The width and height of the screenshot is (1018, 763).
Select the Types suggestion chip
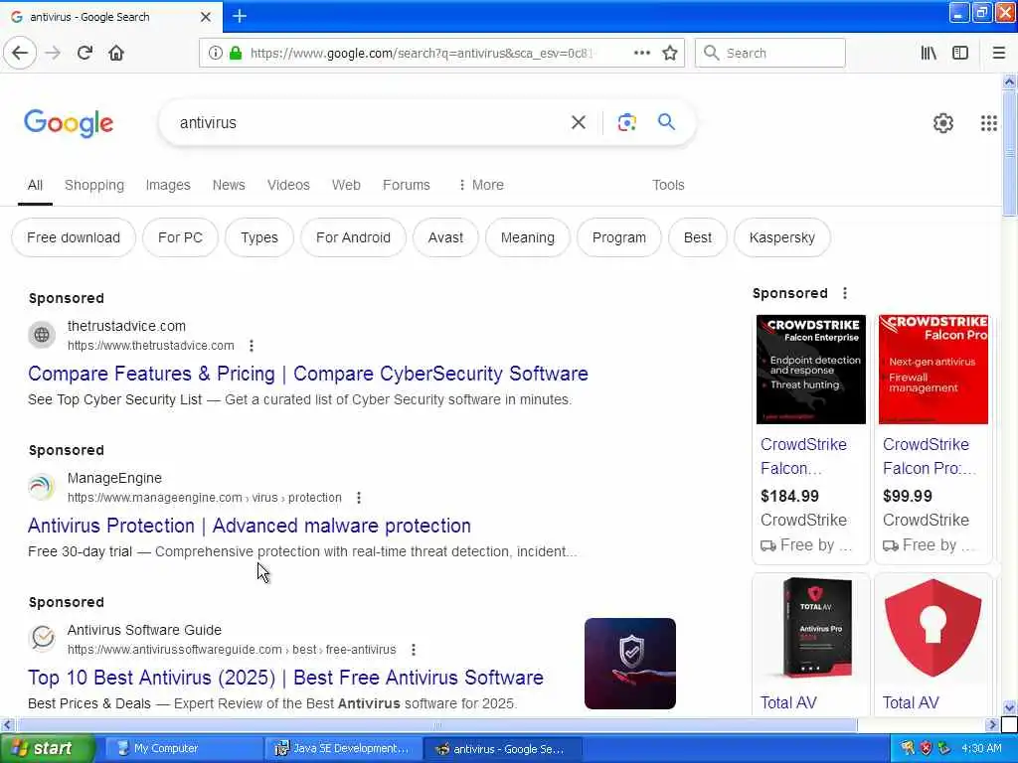[x=259, y=237]
